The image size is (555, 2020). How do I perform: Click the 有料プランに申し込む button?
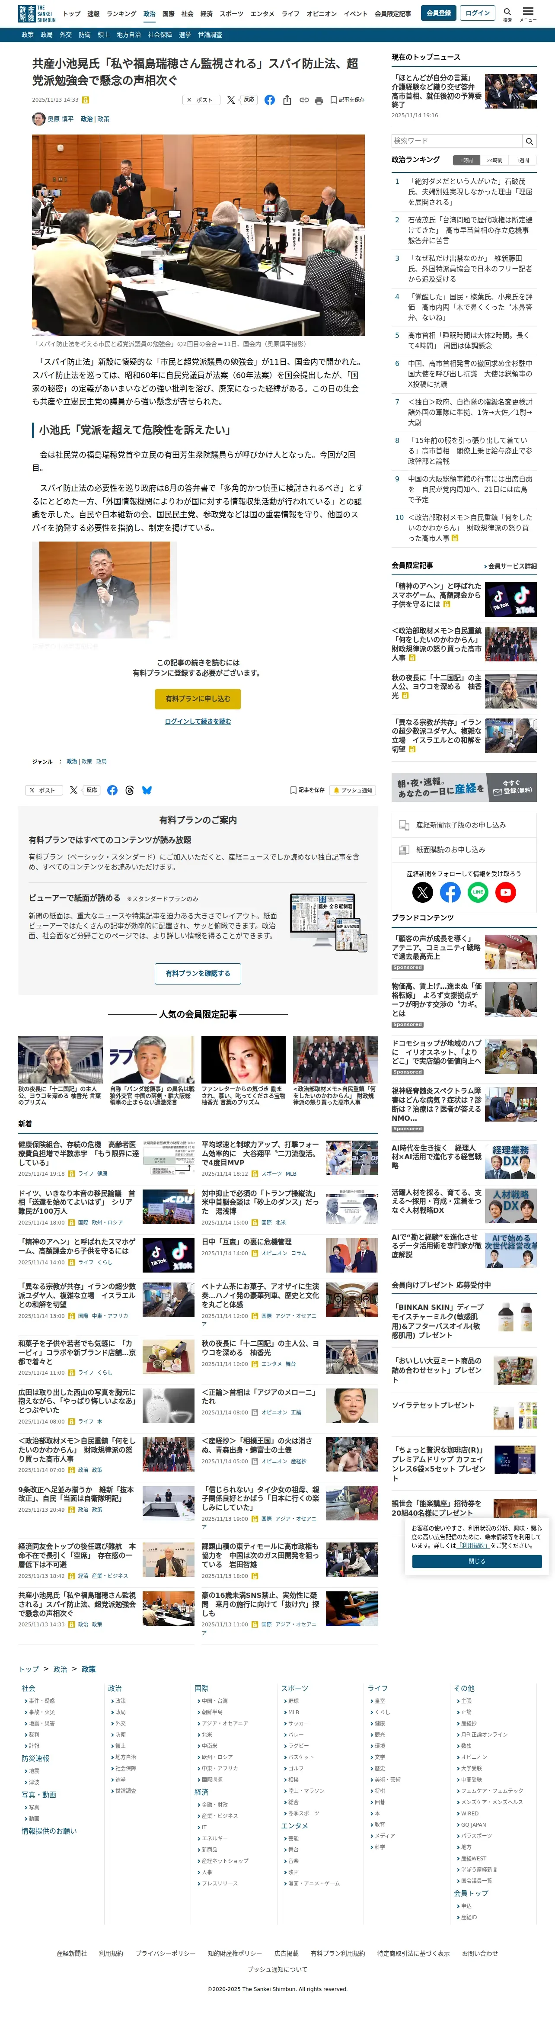pyautogui.click(x=198, y=699)
